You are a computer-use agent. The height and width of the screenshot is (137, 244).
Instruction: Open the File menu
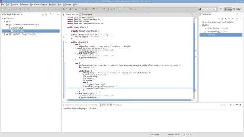coord(2,5)
